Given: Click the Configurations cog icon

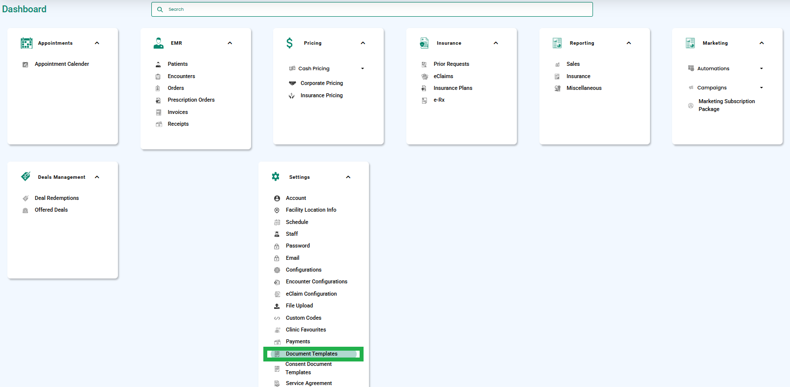Looking at the screenshot, I should click(277, 270).
